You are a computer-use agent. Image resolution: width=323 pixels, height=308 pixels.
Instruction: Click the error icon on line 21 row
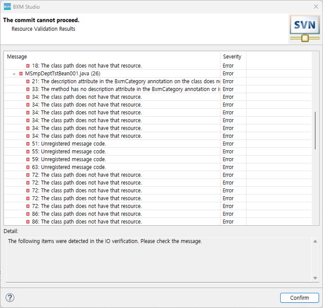coord(28,81)
